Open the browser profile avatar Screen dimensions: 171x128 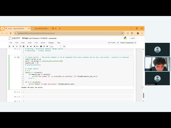(x=138, y=33)
